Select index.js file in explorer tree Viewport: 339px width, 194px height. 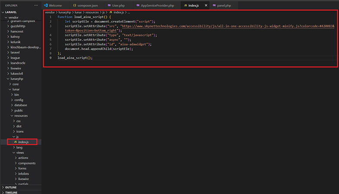click(x=23, y=142)
